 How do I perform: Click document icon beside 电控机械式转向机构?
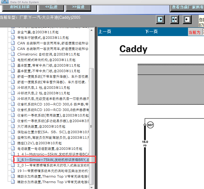(13, 60)
